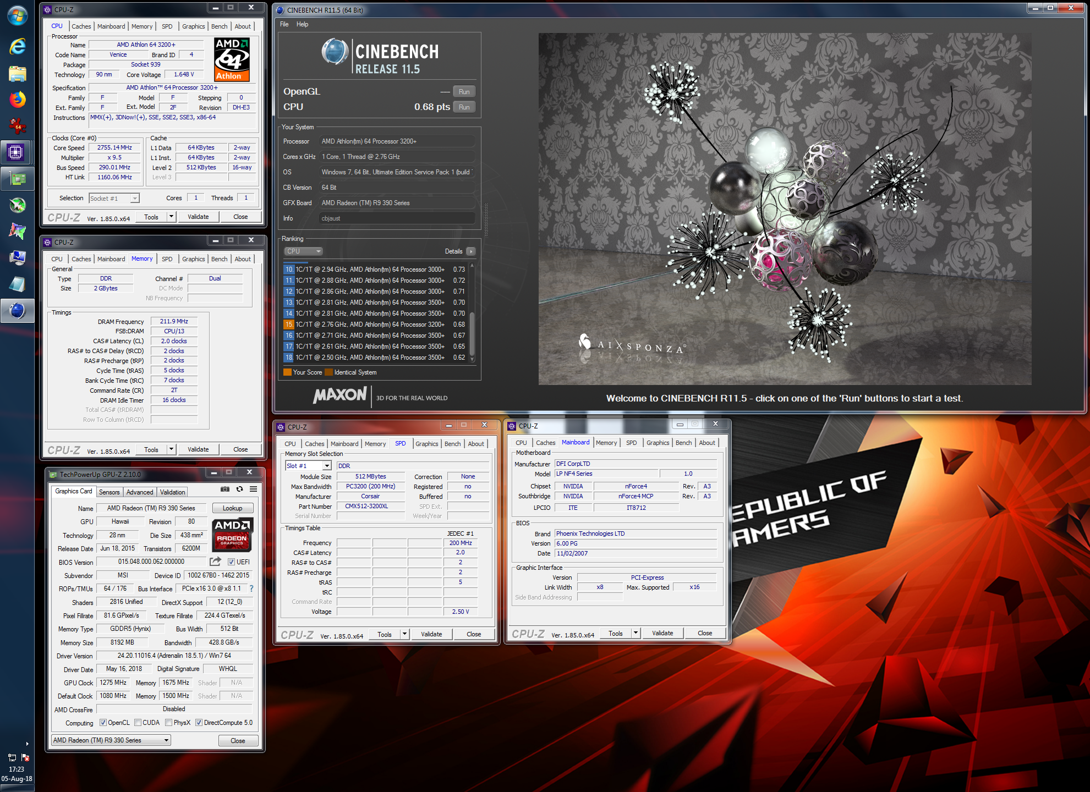
Task: Click the GPU-Z graphics card taskbar icon
Action: pyautogui.click(x=17, y=178)
